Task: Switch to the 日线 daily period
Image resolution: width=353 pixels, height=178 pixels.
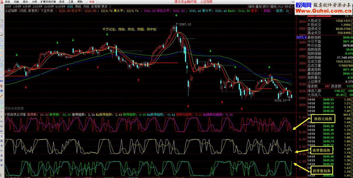Action: [70, 7]
